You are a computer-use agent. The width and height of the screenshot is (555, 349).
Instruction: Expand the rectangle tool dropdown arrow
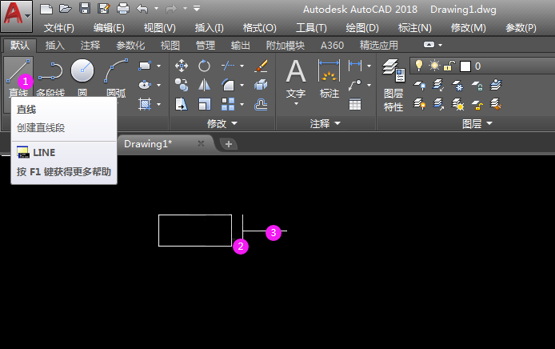(x=158, y=66)
